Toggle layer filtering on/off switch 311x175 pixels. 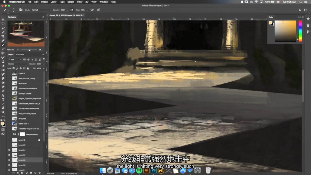pyautogui.click(x=44, y=59)
